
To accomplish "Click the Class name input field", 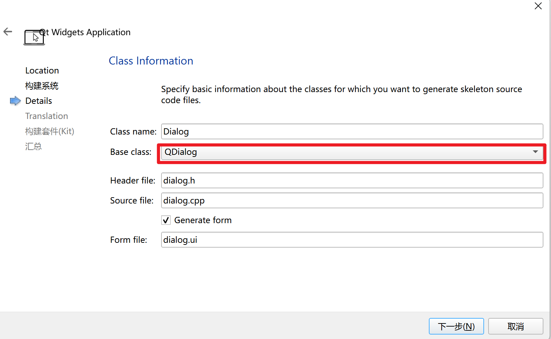I will pos(352,131).
